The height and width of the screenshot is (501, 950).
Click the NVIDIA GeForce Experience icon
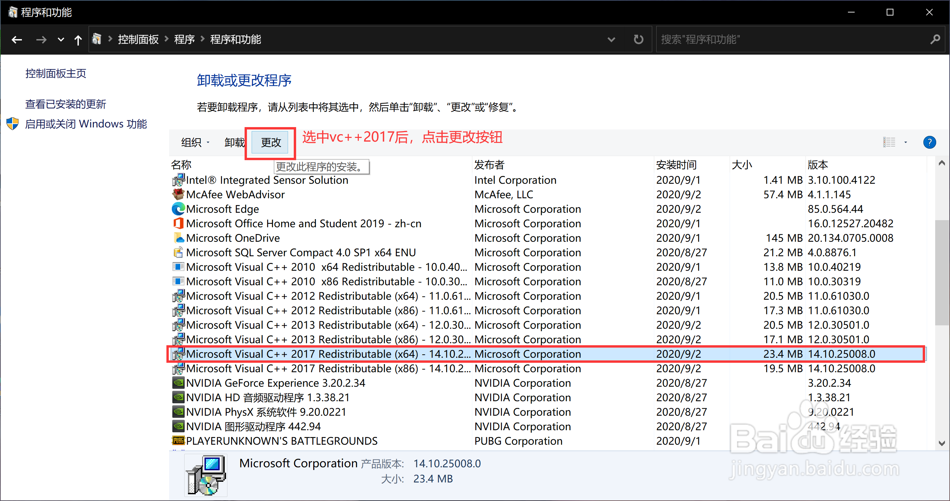click(178, 383)
